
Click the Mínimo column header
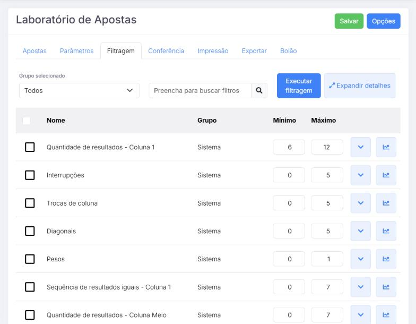coord(284,120)
